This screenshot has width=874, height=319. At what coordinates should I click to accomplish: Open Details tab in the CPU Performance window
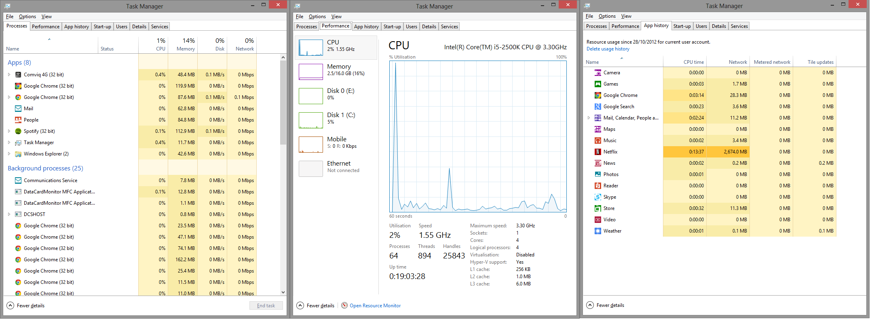(x=429, y=27)
